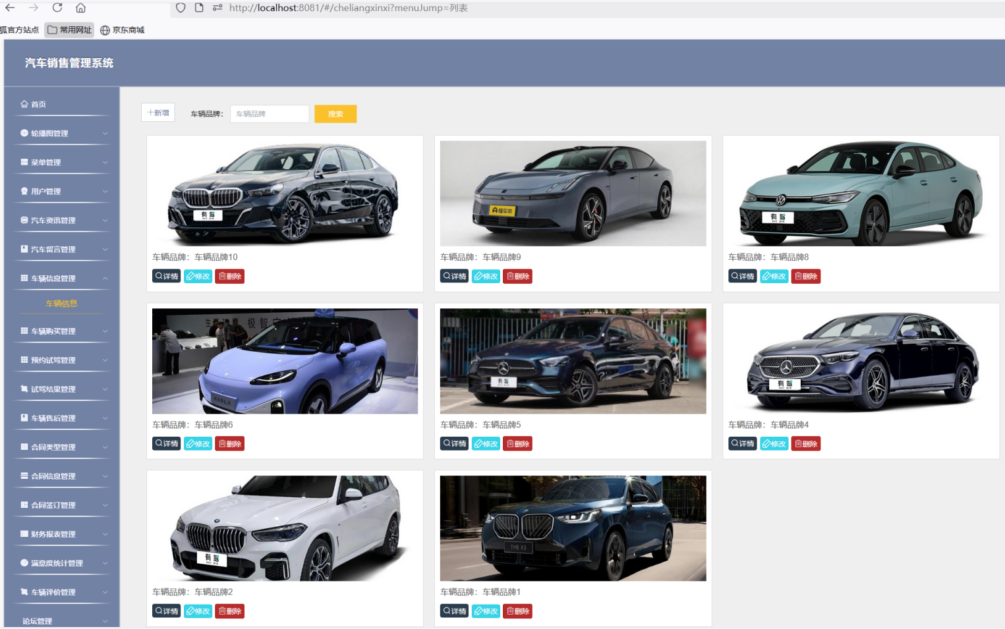The width and height of the screenshot is (1005, 629).
Task: Go back with the browser back arrow
Action: click(10, 8)
